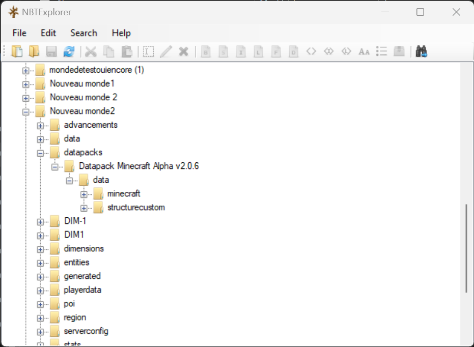Collapse the datapacks folder node
The width and height of the screenshot is (474, 347).
40,153
